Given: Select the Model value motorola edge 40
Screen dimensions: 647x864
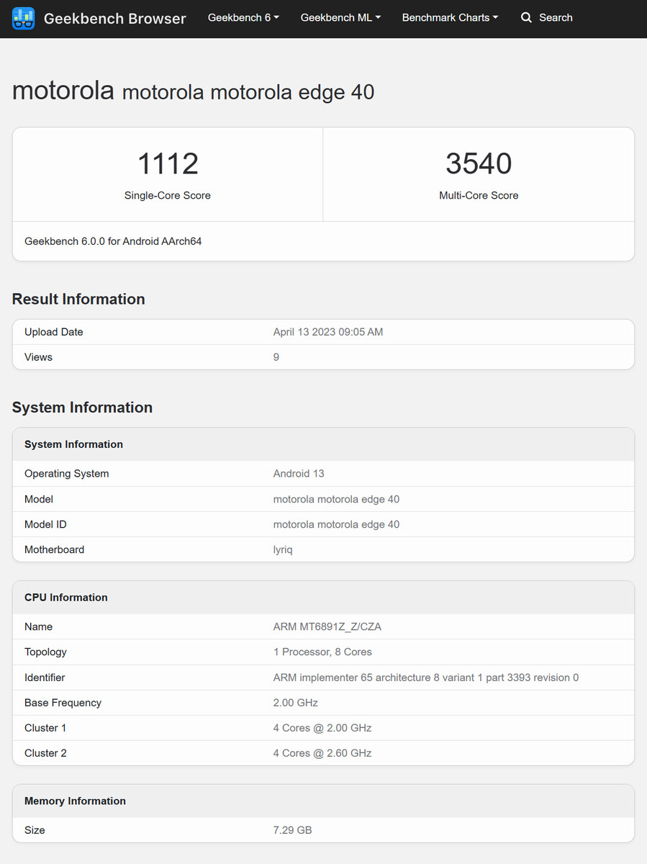Looking at the screenshot, I should click(x=336, y=499).
